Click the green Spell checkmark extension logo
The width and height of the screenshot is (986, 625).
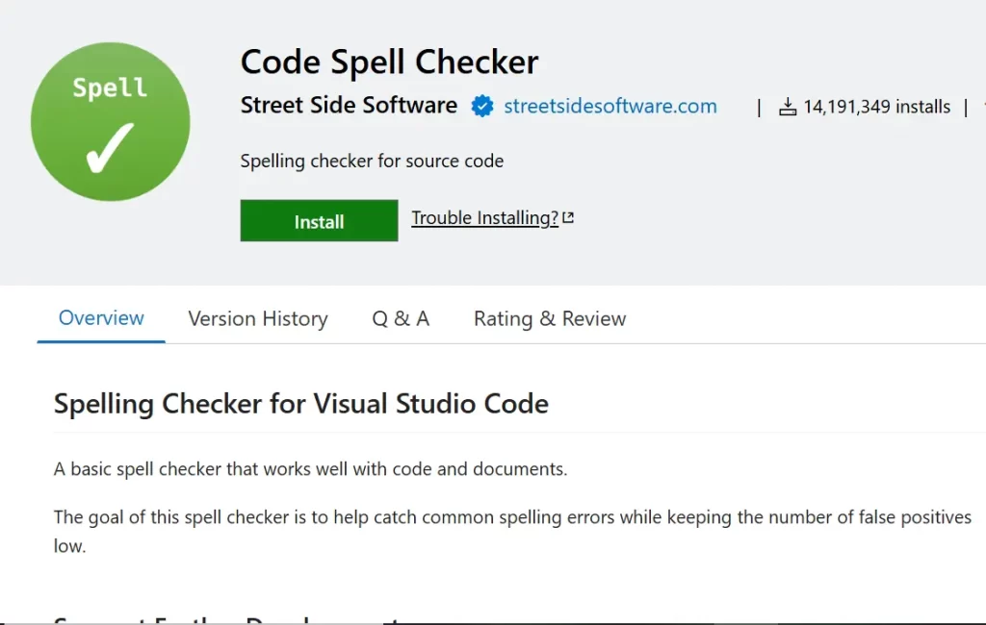[110, 122]
